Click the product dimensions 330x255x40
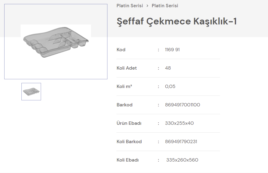This screenshot has height=173, width=268. click(x=179, y=123)
